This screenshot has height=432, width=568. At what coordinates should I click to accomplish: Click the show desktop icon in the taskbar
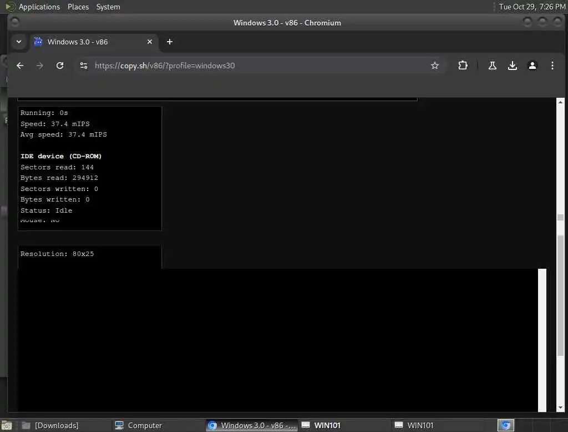click(x=7, y=425)
